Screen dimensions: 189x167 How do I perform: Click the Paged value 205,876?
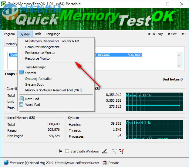click(54, 129)
